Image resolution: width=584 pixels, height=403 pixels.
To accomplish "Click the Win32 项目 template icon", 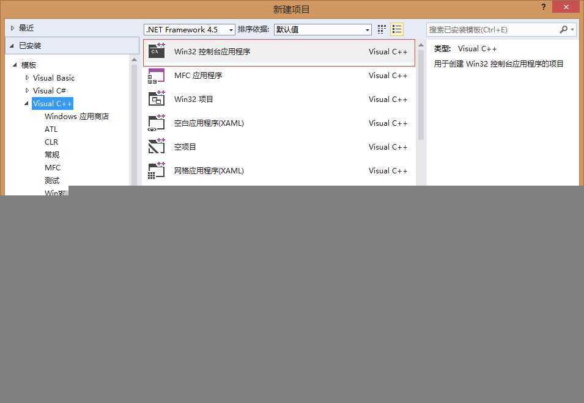I will pyautogui.click(x=157, y=99).
